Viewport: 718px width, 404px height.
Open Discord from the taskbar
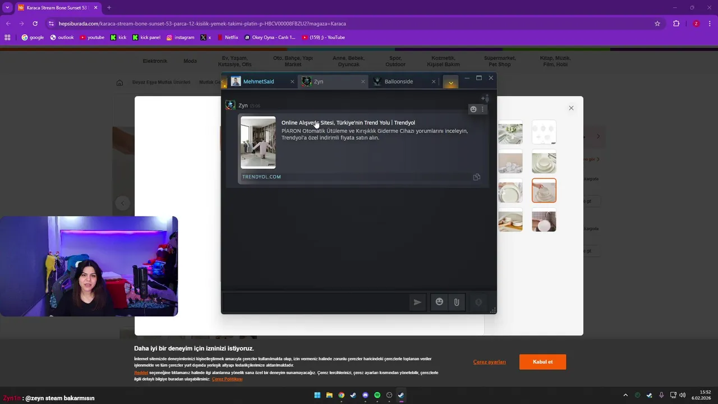365,395
